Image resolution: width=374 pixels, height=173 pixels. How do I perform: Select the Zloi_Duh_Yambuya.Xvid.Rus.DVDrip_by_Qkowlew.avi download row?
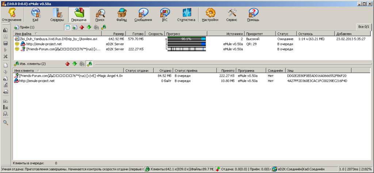[192, 39]
